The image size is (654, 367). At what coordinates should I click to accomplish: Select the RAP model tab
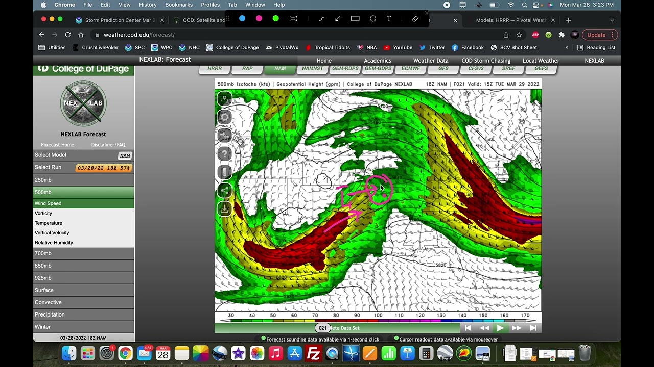pos(247,69)
